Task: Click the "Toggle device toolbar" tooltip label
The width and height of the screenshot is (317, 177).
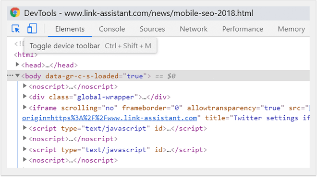Action: (x=65, y=46)
